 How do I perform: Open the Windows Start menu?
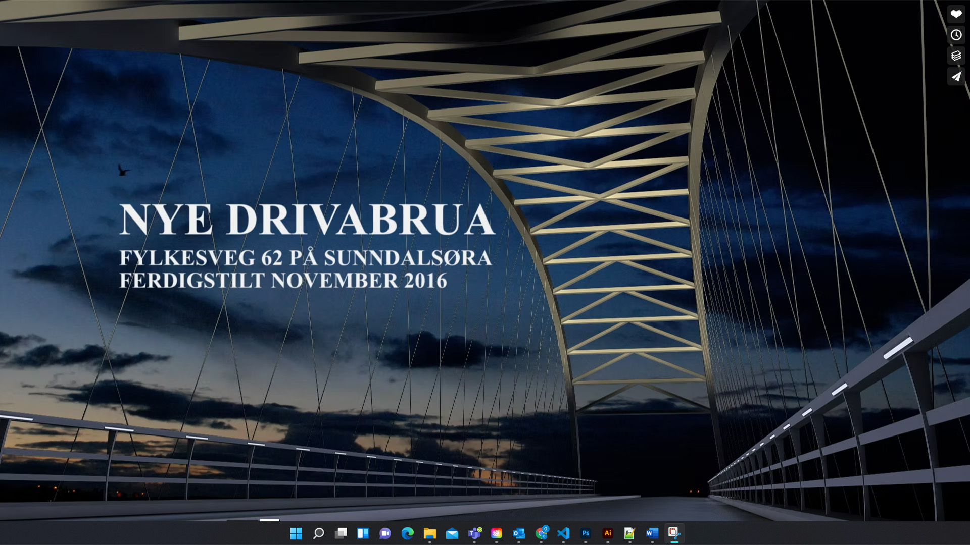point(296,533)
